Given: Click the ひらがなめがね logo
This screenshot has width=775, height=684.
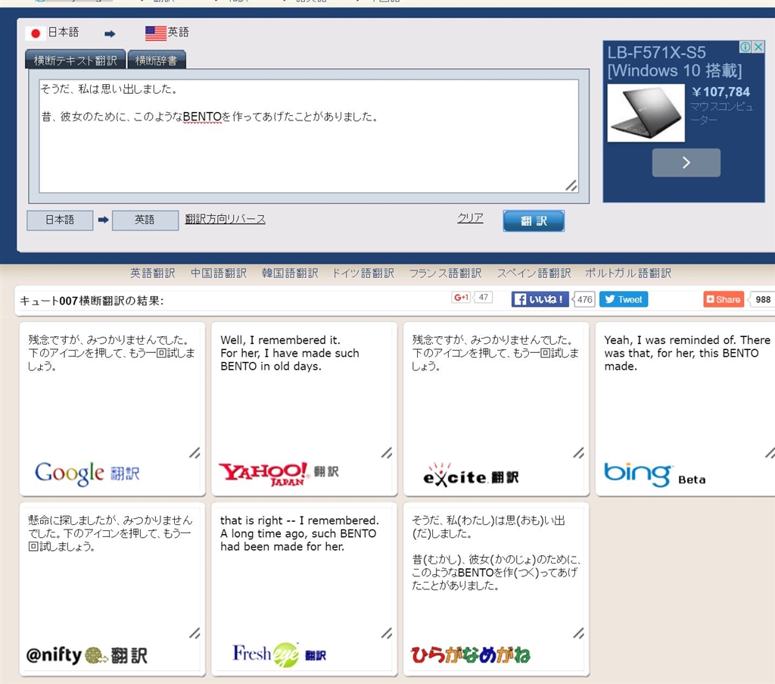Looking at the screenshot, I should click(471, 654).
